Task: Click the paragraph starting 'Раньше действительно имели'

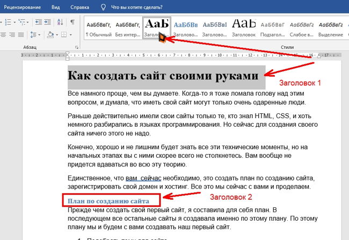Action: tap(193, 125)
